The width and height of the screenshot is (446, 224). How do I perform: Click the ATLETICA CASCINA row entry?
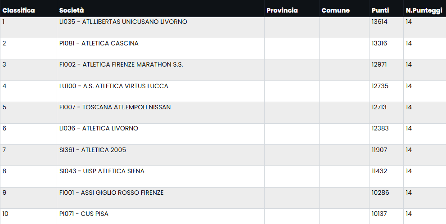click(99, 44)
